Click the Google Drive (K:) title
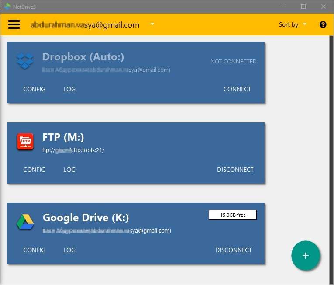The image size is (334, 285). (x=86, y=218)
